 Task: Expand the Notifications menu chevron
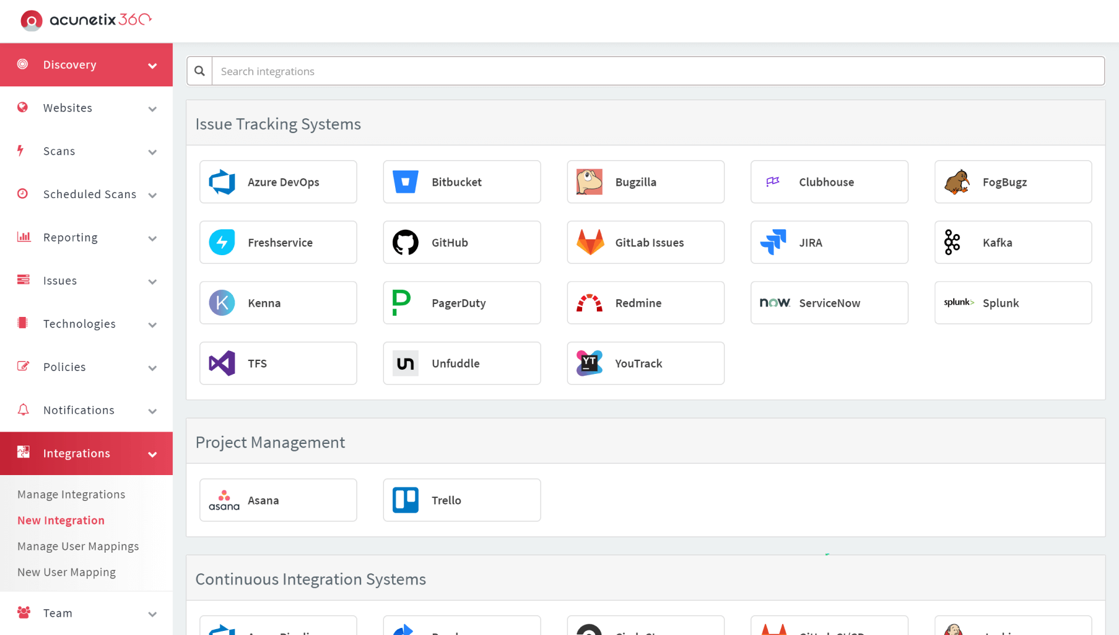click(152, 412)
